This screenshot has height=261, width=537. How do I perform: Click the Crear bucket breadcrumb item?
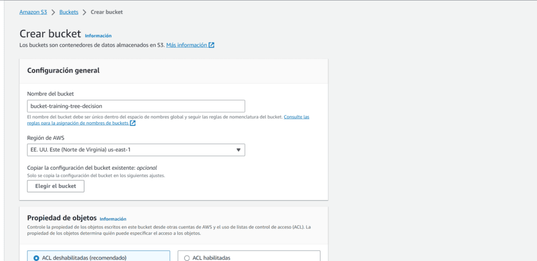pos(107,12)
